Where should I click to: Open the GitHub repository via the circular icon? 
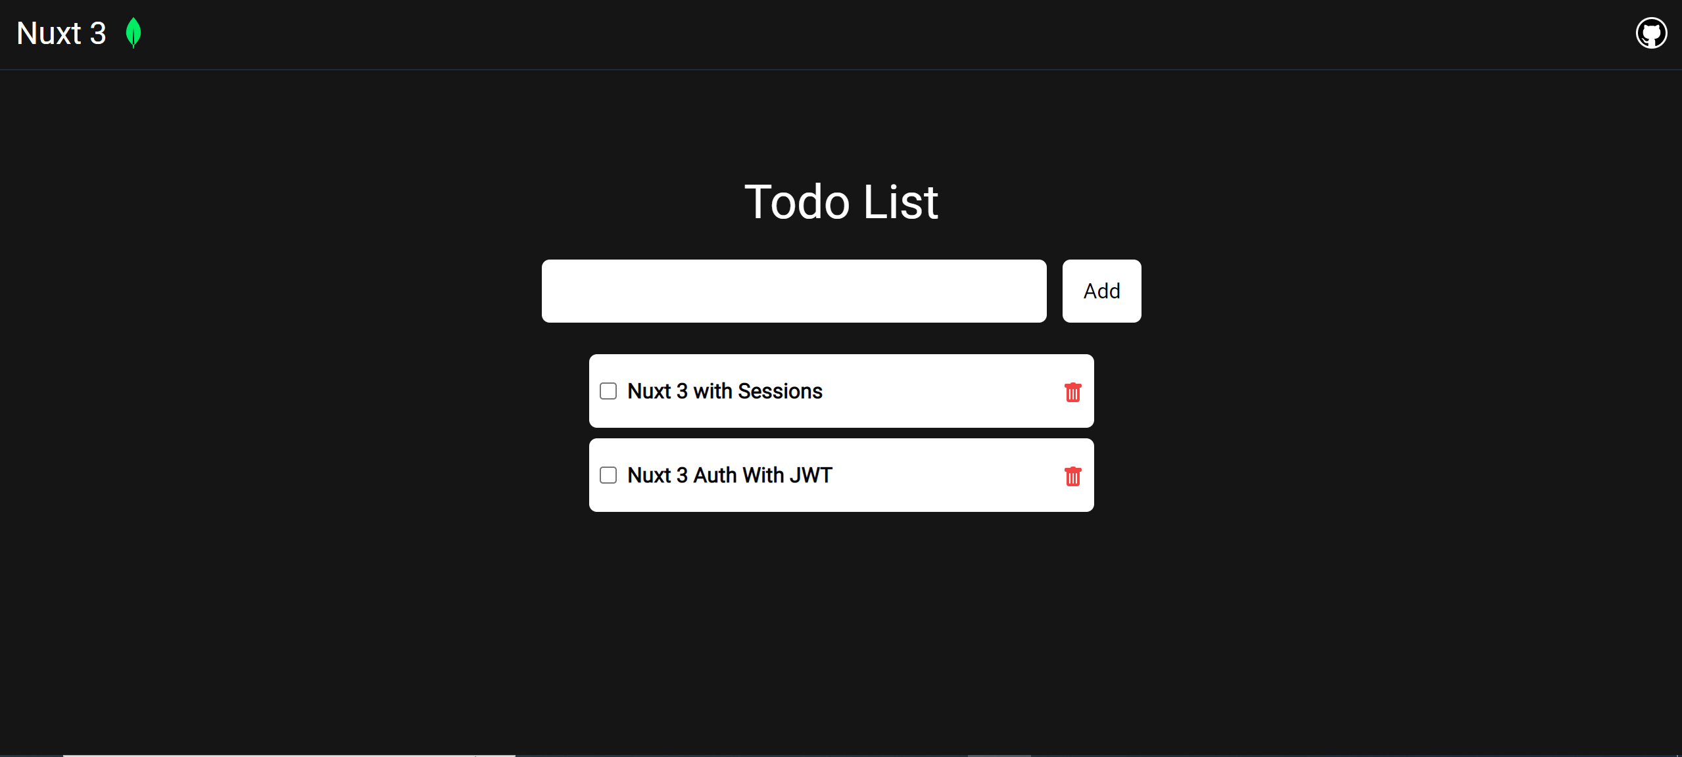pyautogui.click(x=1651, y=32)
